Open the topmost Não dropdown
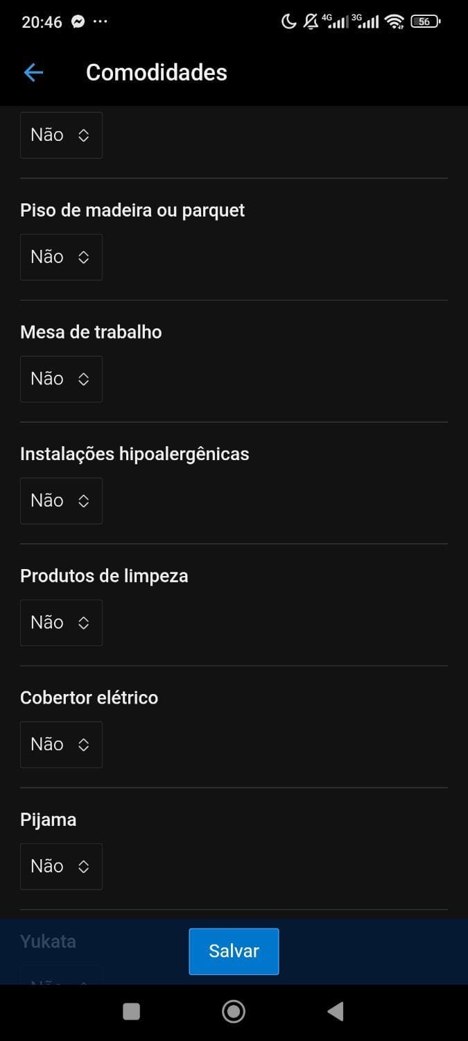This screenshot has height=1041, width=468. point(61,135)
